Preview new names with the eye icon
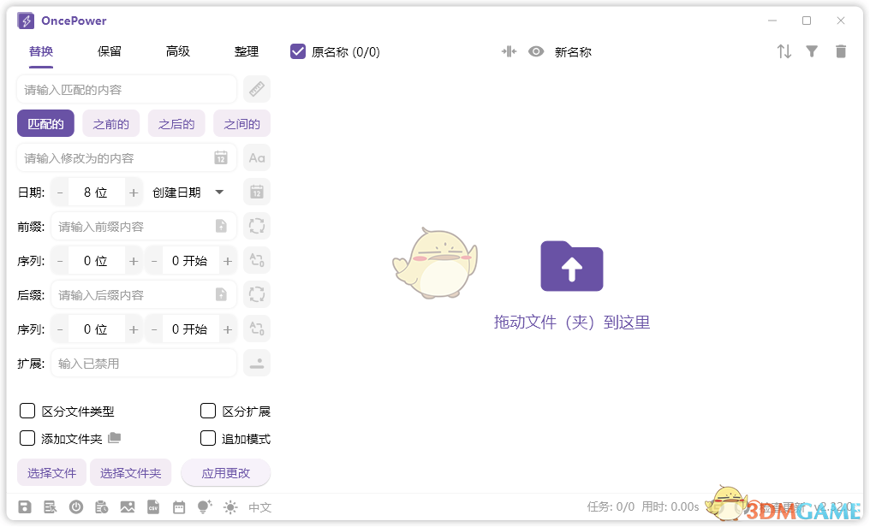This screenshot has height=527, width=870. click(x=536, y=51)
